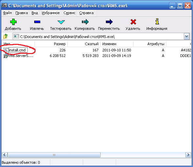Click the Переместить dark blue arrow
Image resolution: width=193 pixels, height=167 pixels.
109,22
